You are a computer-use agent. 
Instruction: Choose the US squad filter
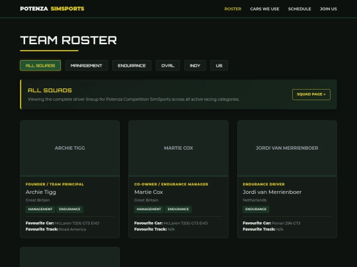[219, 65]
